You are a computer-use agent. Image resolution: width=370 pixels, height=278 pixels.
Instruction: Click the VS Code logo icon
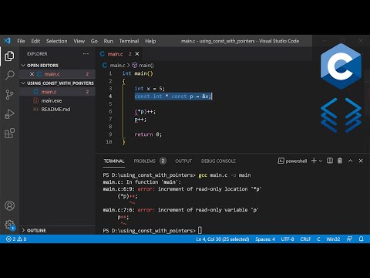[7, 41]
